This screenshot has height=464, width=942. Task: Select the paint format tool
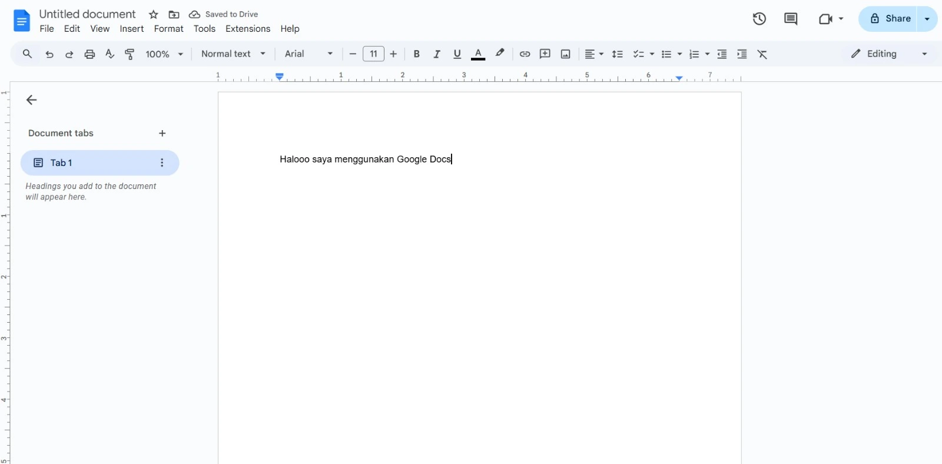(x=130, y=54)
